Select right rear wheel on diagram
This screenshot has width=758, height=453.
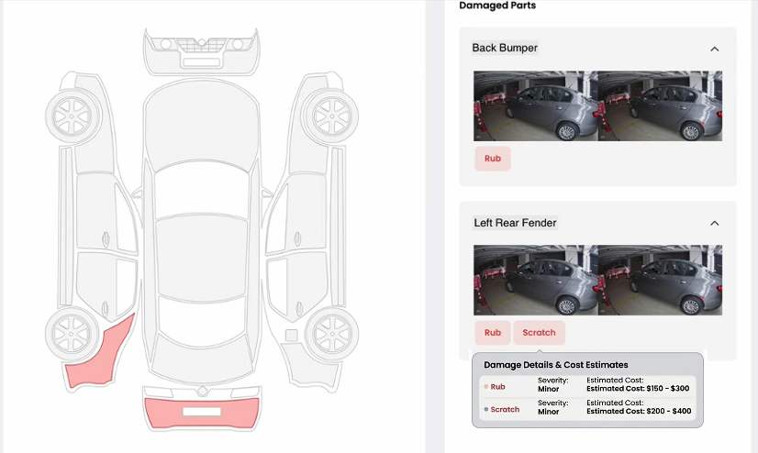(332, 333)
